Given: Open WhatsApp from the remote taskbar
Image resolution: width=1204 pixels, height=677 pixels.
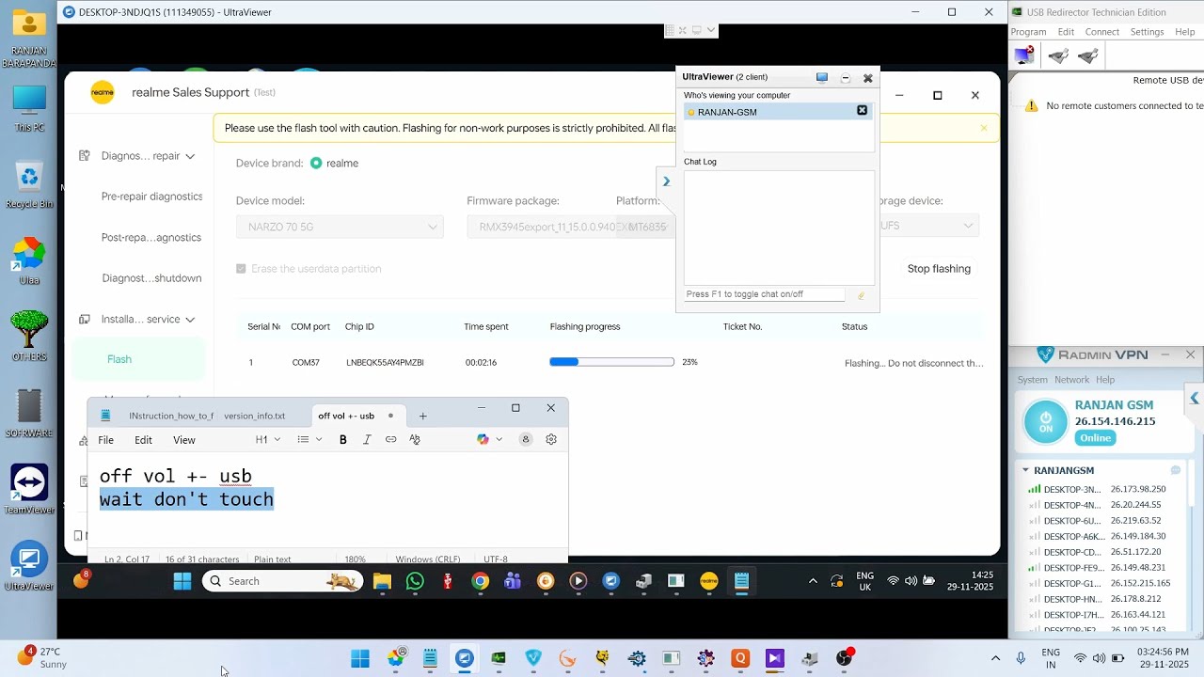Looking at the screenshot, I should pos(415,581).
